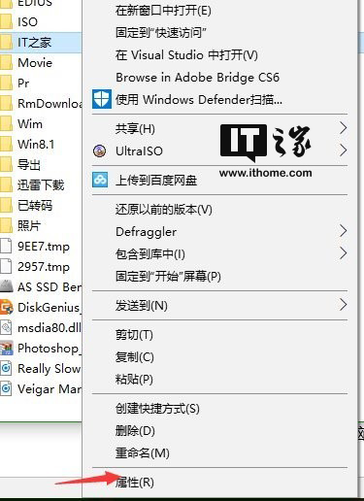Click the RmDownload folder icon
The height and width of the screenshot is (501, 364).
pos(6,104)
